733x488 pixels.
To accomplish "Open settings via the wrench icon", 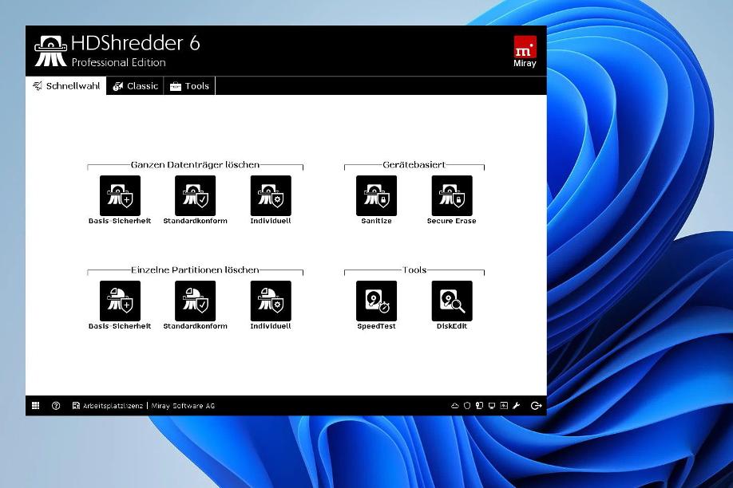I will coord(517,406).
